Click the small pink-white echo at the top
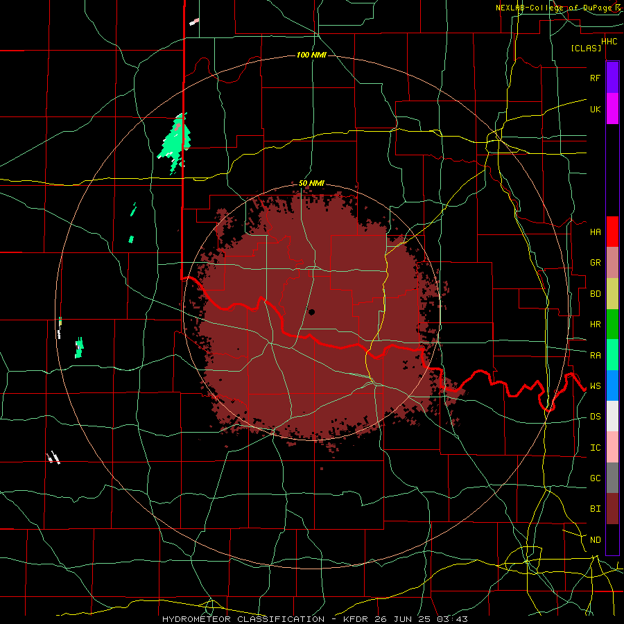The width and height of the screenshot is (624, 624). tap(194, 21)
